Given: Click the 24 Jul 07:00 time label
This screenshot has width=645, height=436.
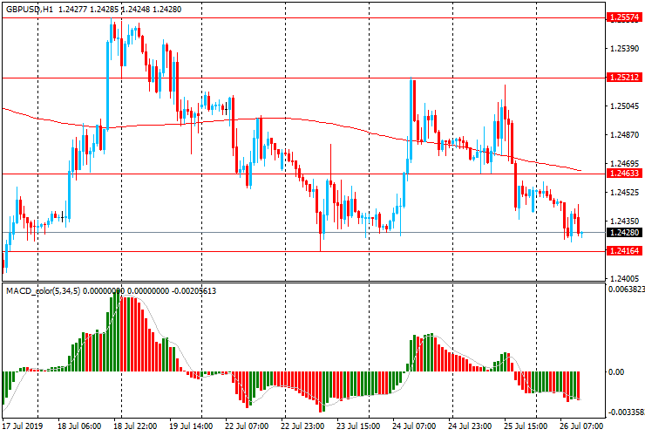Looking at the screenshot, I should (x=414, y=426).
